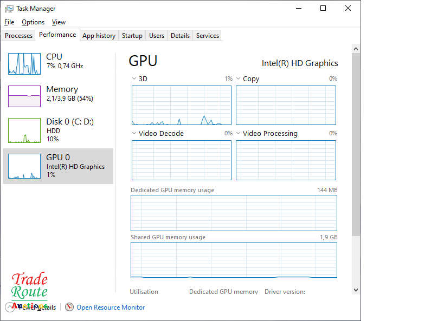Image resolution: width=444 pixels, height=321 pixels.
Task: Expand the Copy engine dropdown
Action: coord(239,79)
